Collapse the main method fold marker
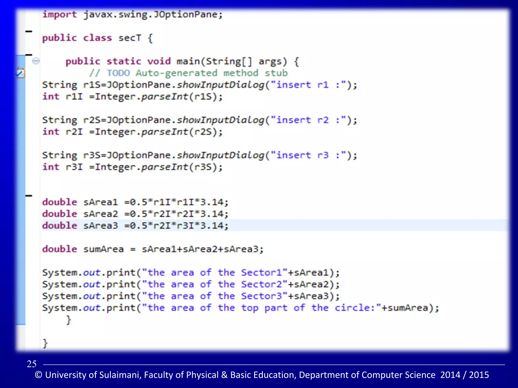Image resolution: width=518 pixels, height=388 pixels. [x=36, y=61]
